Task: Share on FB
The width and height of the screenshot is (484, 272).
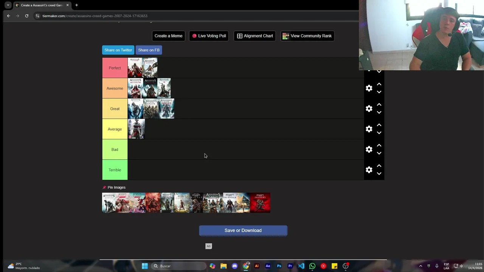Action: (x=149, y=50)
